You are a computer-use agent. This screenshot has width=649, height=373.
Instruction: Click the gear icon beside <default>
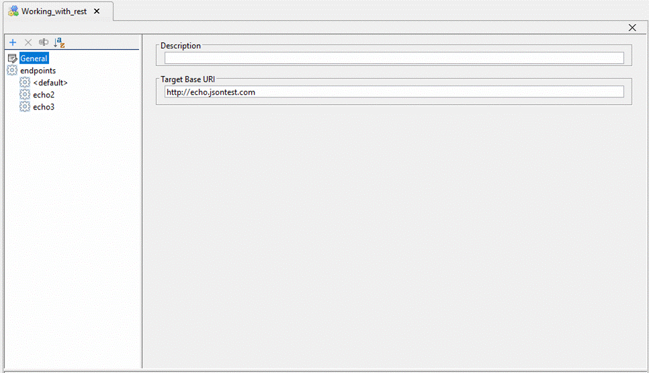click(25, 83)
